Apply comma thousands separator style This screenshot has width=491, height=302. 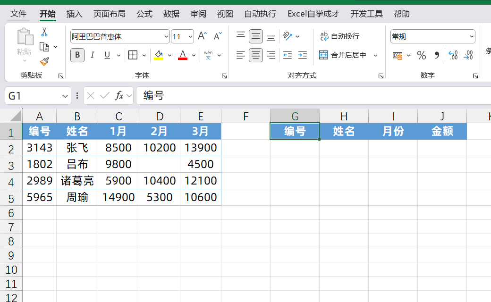click(x=437, y=55)
